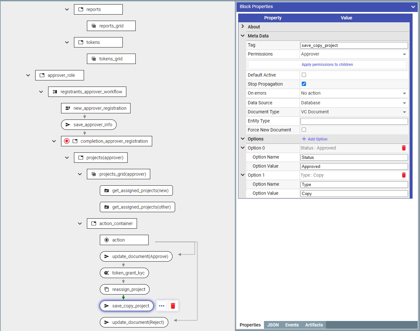Click the reassign_project copy icon
Image resolution: width=420 pixels, height=331 pixels.
pos(107,289)
